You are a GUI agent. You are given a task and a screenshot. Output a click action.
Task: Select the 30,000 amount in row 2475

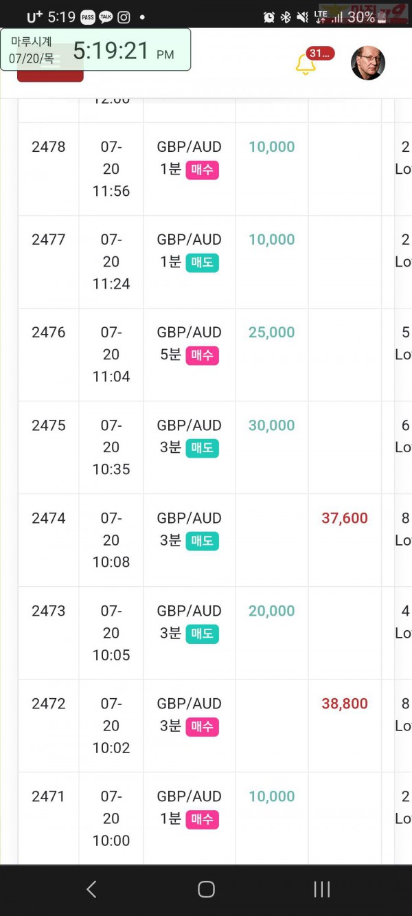click(271, 425)
